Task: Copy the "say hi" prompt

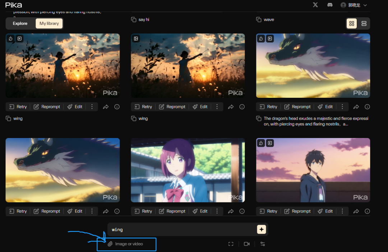Action: (134, 19)
